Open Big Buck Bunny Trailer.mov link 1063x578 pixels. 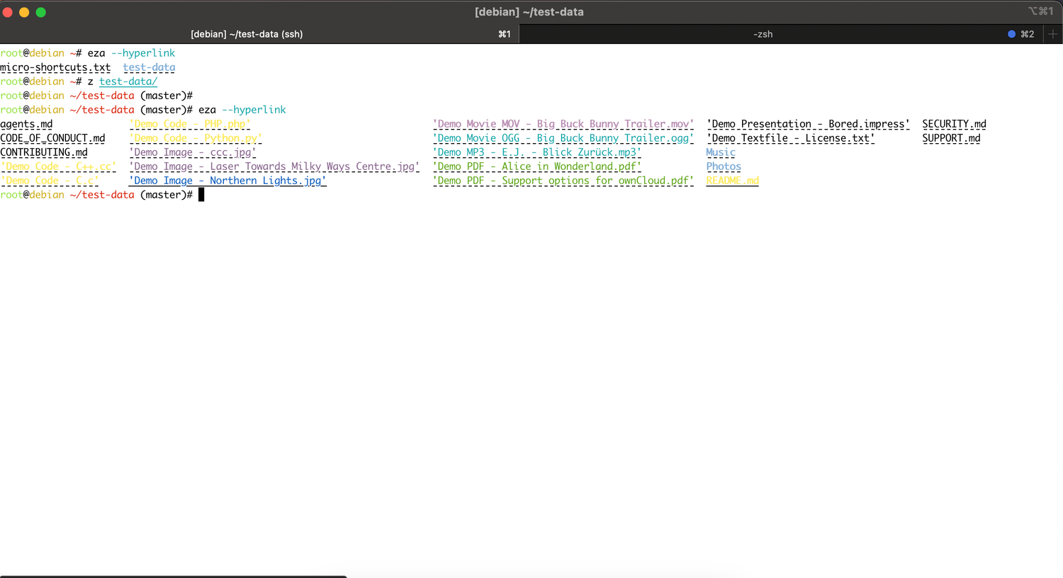[x=563, y=124]
